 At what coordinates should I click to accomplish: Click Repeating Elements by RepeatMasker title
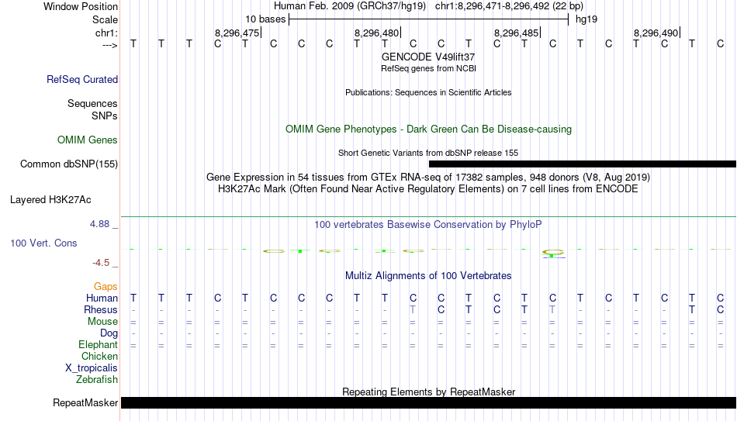coord(428,392)
